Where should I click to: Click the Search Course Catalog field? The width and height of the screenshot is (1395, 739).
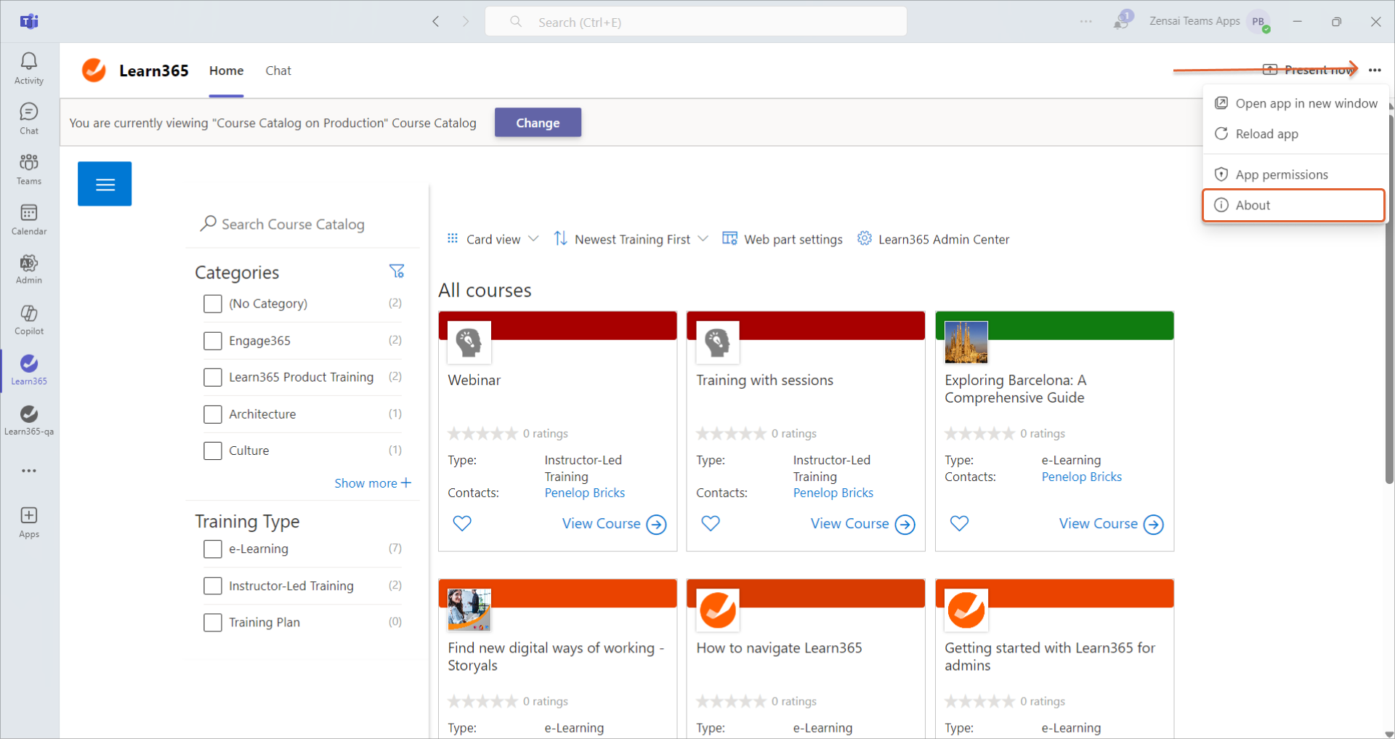293,225
